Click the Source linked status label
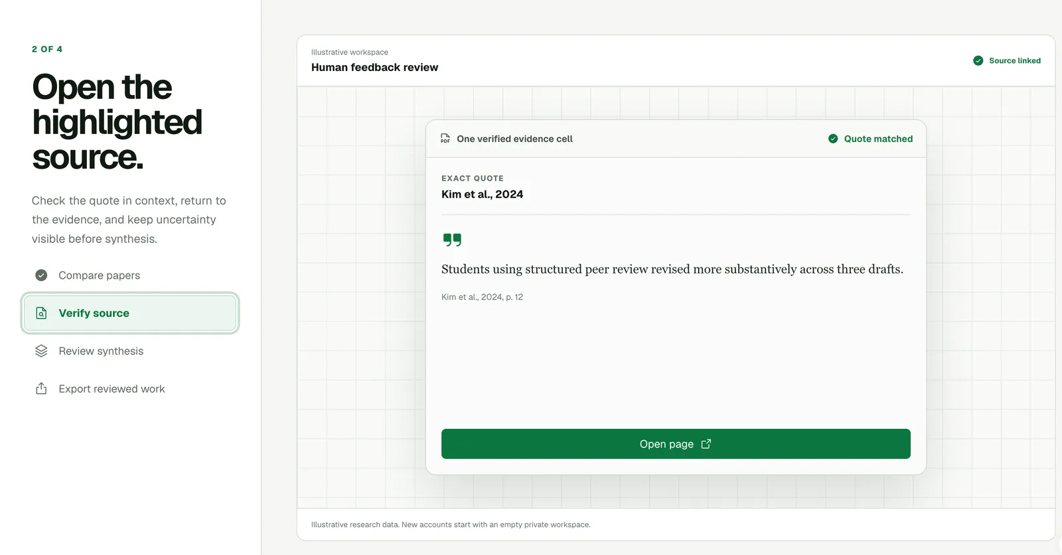Image resolution: width=1062 pixels, height=555 pixels. [1015, 60]
